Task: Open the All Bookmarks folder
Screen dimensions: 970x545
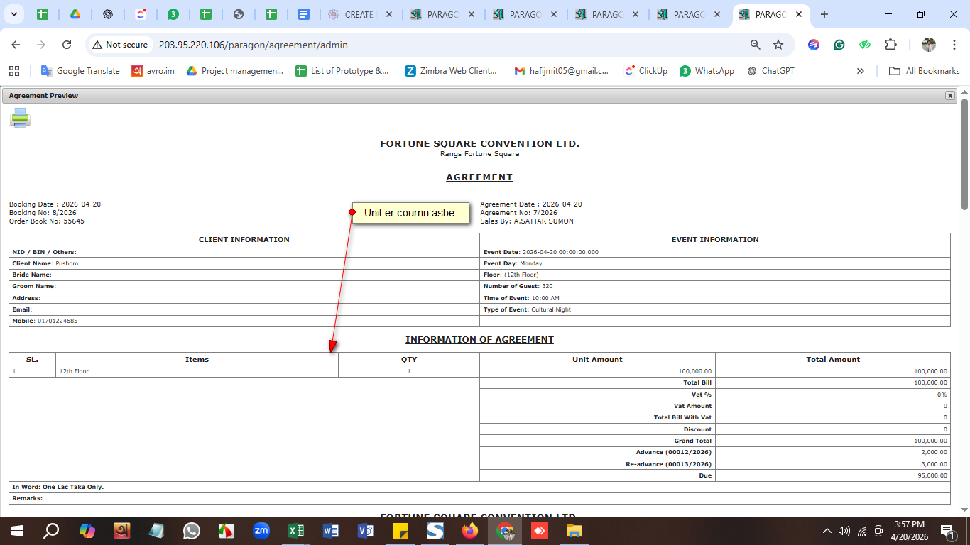Action: [924, 71]
